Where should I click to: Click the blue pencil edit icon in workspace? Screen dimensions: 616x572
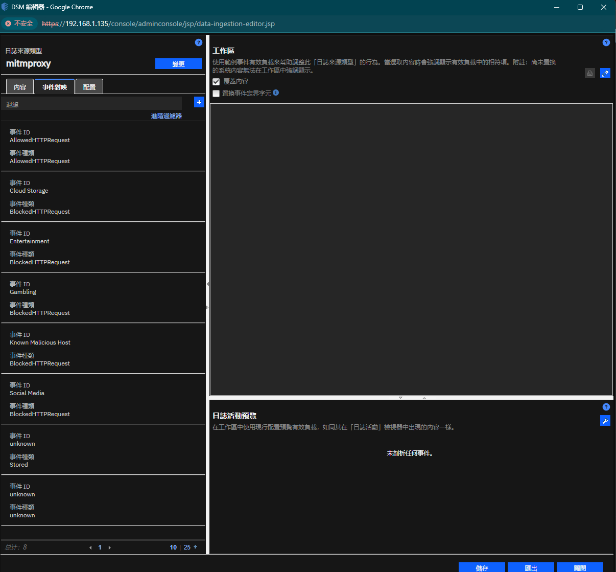click(x=605, y=73)
